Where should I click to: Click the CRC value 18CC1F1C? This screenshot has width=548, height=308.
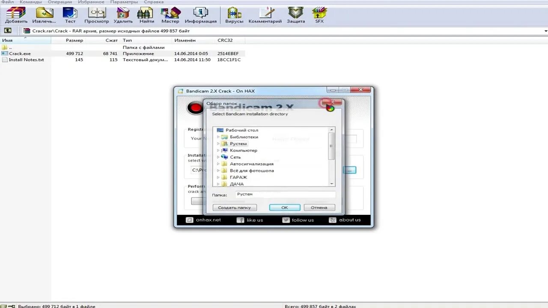coord(229,59)
